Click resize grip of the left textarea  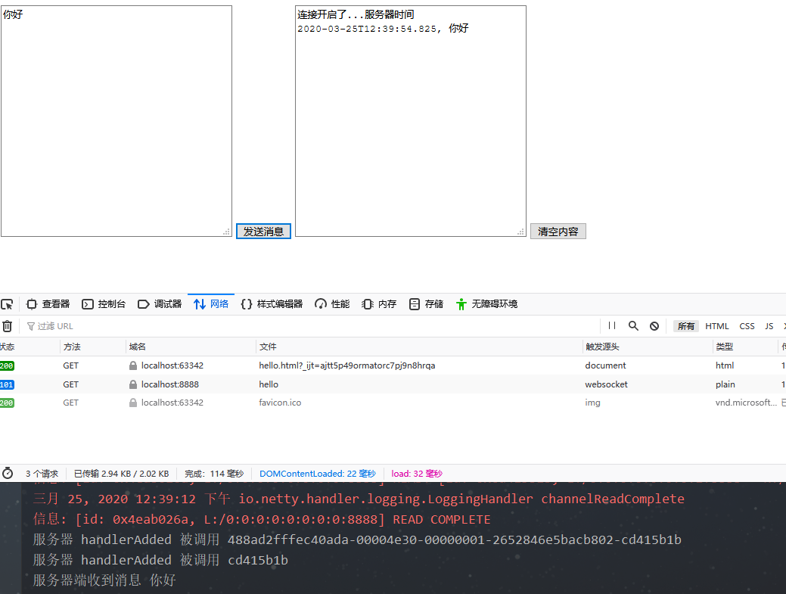point(227,232)
